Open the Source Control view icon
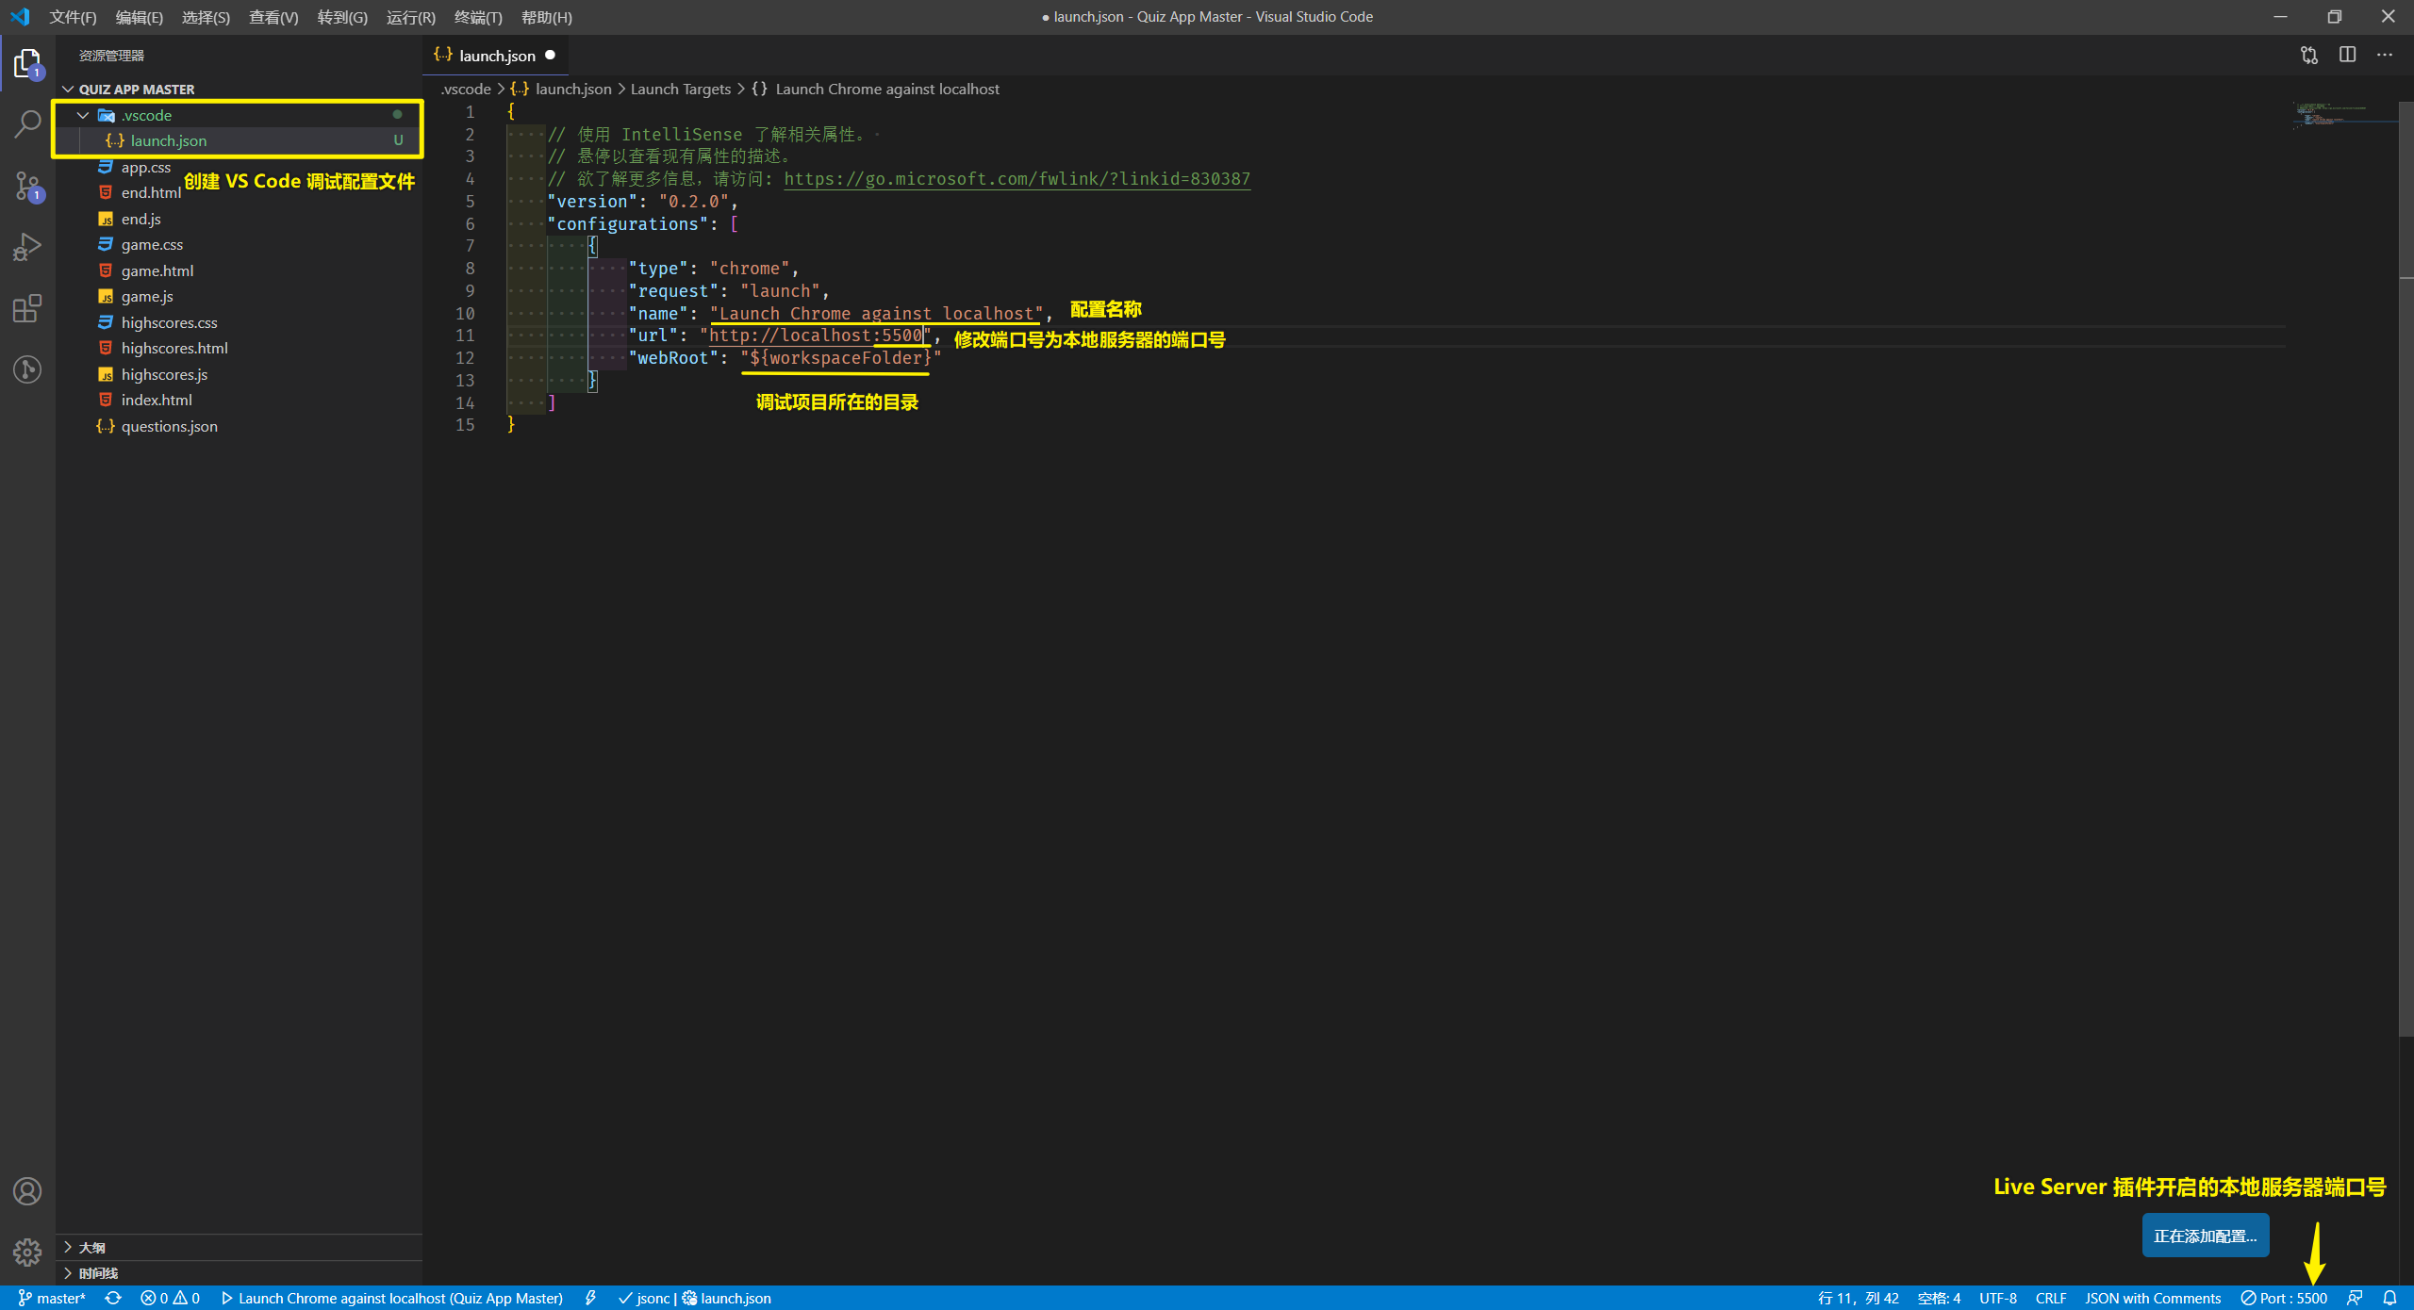The height and width of the screenshot is (1310, 2414). click(x=27, y=186)
